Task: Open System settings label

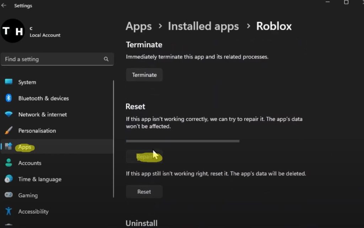Action: pyautogui.click(x=27, y=82)
